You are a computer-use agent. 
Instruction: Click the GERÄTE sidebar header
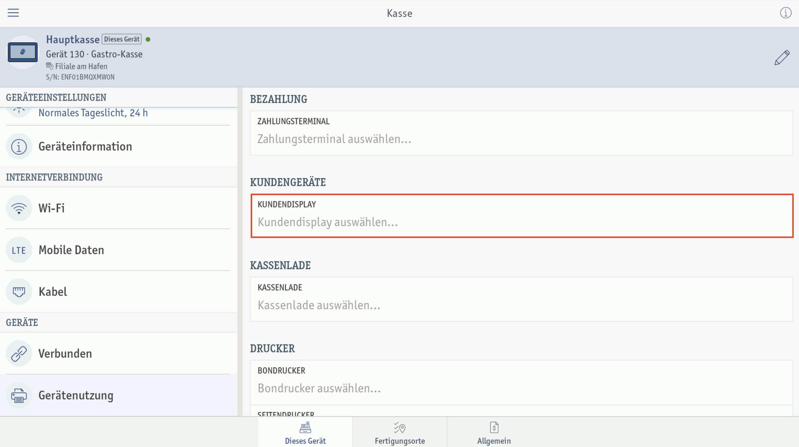tap(22, 323)
